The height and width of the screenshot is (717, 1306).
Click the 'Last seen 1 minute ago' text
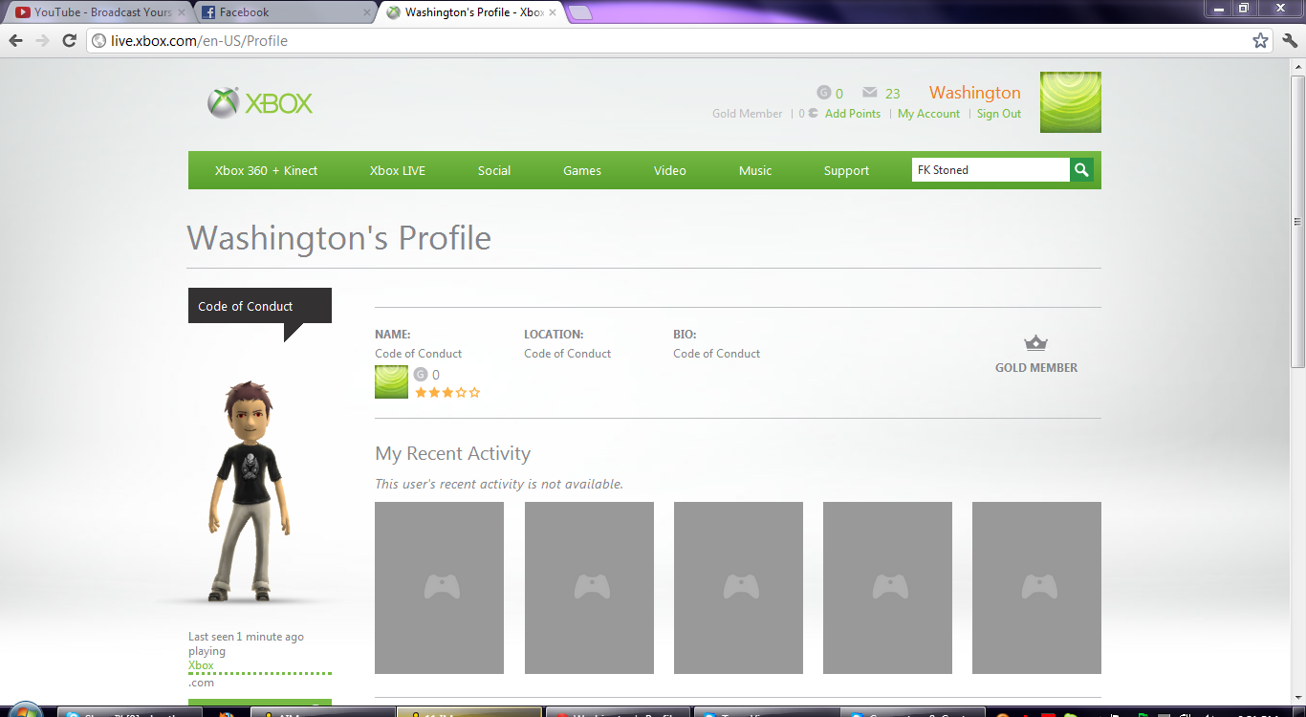(246, 637)
